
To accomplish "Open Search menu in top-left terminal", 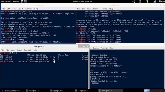I will coord(21,9).
